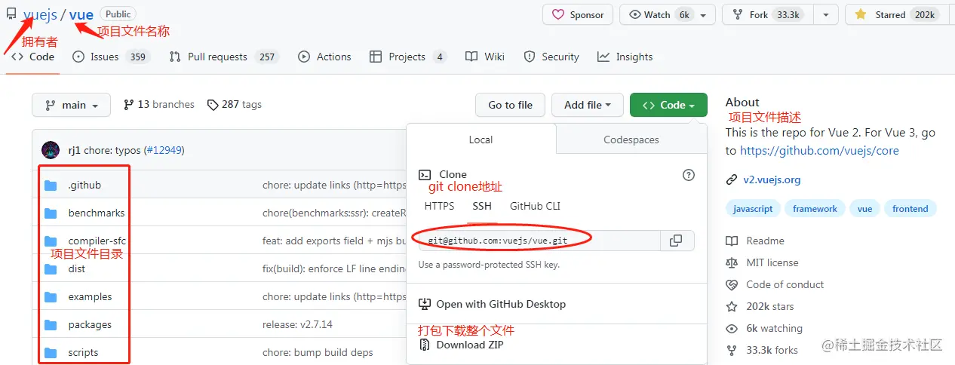Open the 202k stars link
This screenshot has height=365, width=955.
coord(760,306)
